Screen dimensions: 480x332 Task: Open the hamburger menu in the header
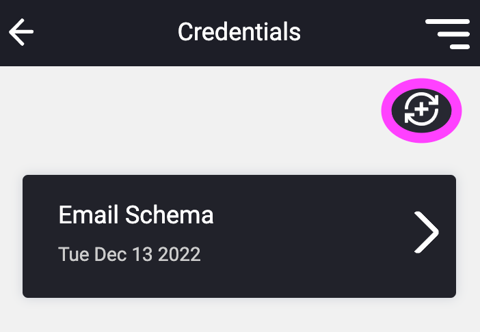coord(447,34)
